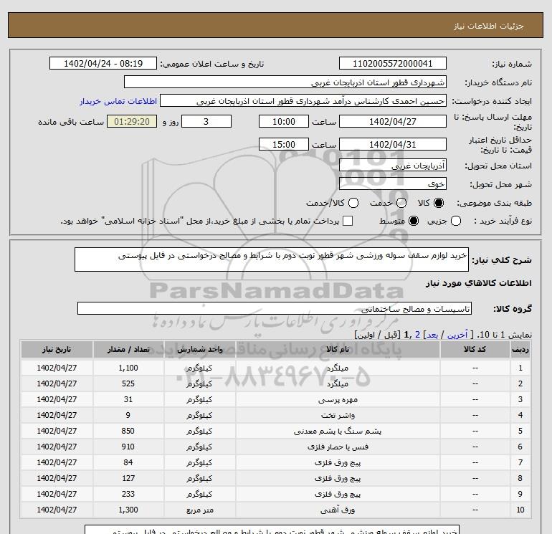This screenshot has width=552, height=534.
Task: Click the delivery city field خوی
Action: [393, 183]
